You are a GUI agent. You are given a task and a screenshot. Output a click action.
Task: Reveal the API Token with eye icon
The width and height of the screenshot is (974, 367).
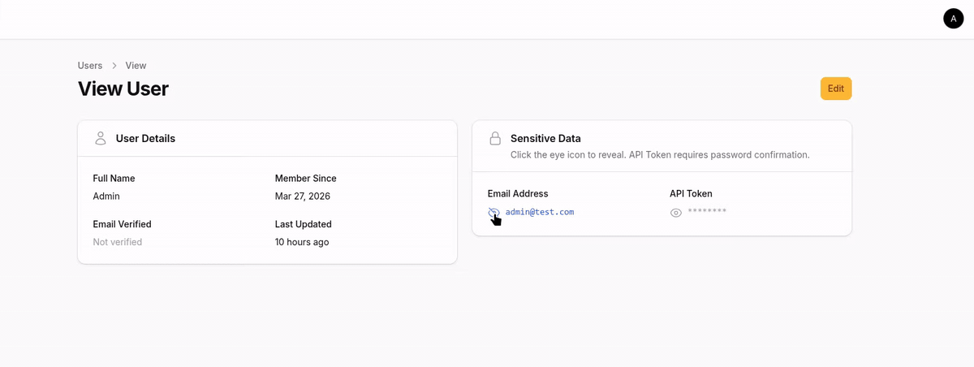coord(675,213)
